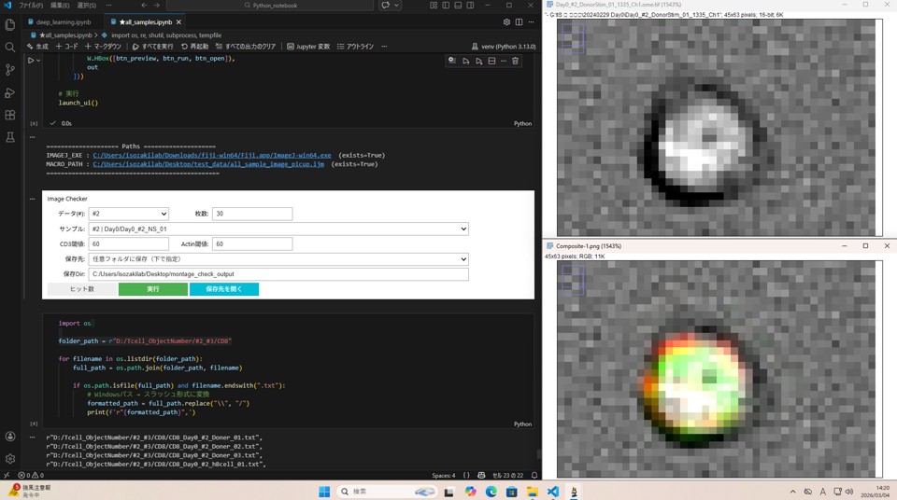
Task: Open the ファイル(F) menu
Action: click(31, 6)
